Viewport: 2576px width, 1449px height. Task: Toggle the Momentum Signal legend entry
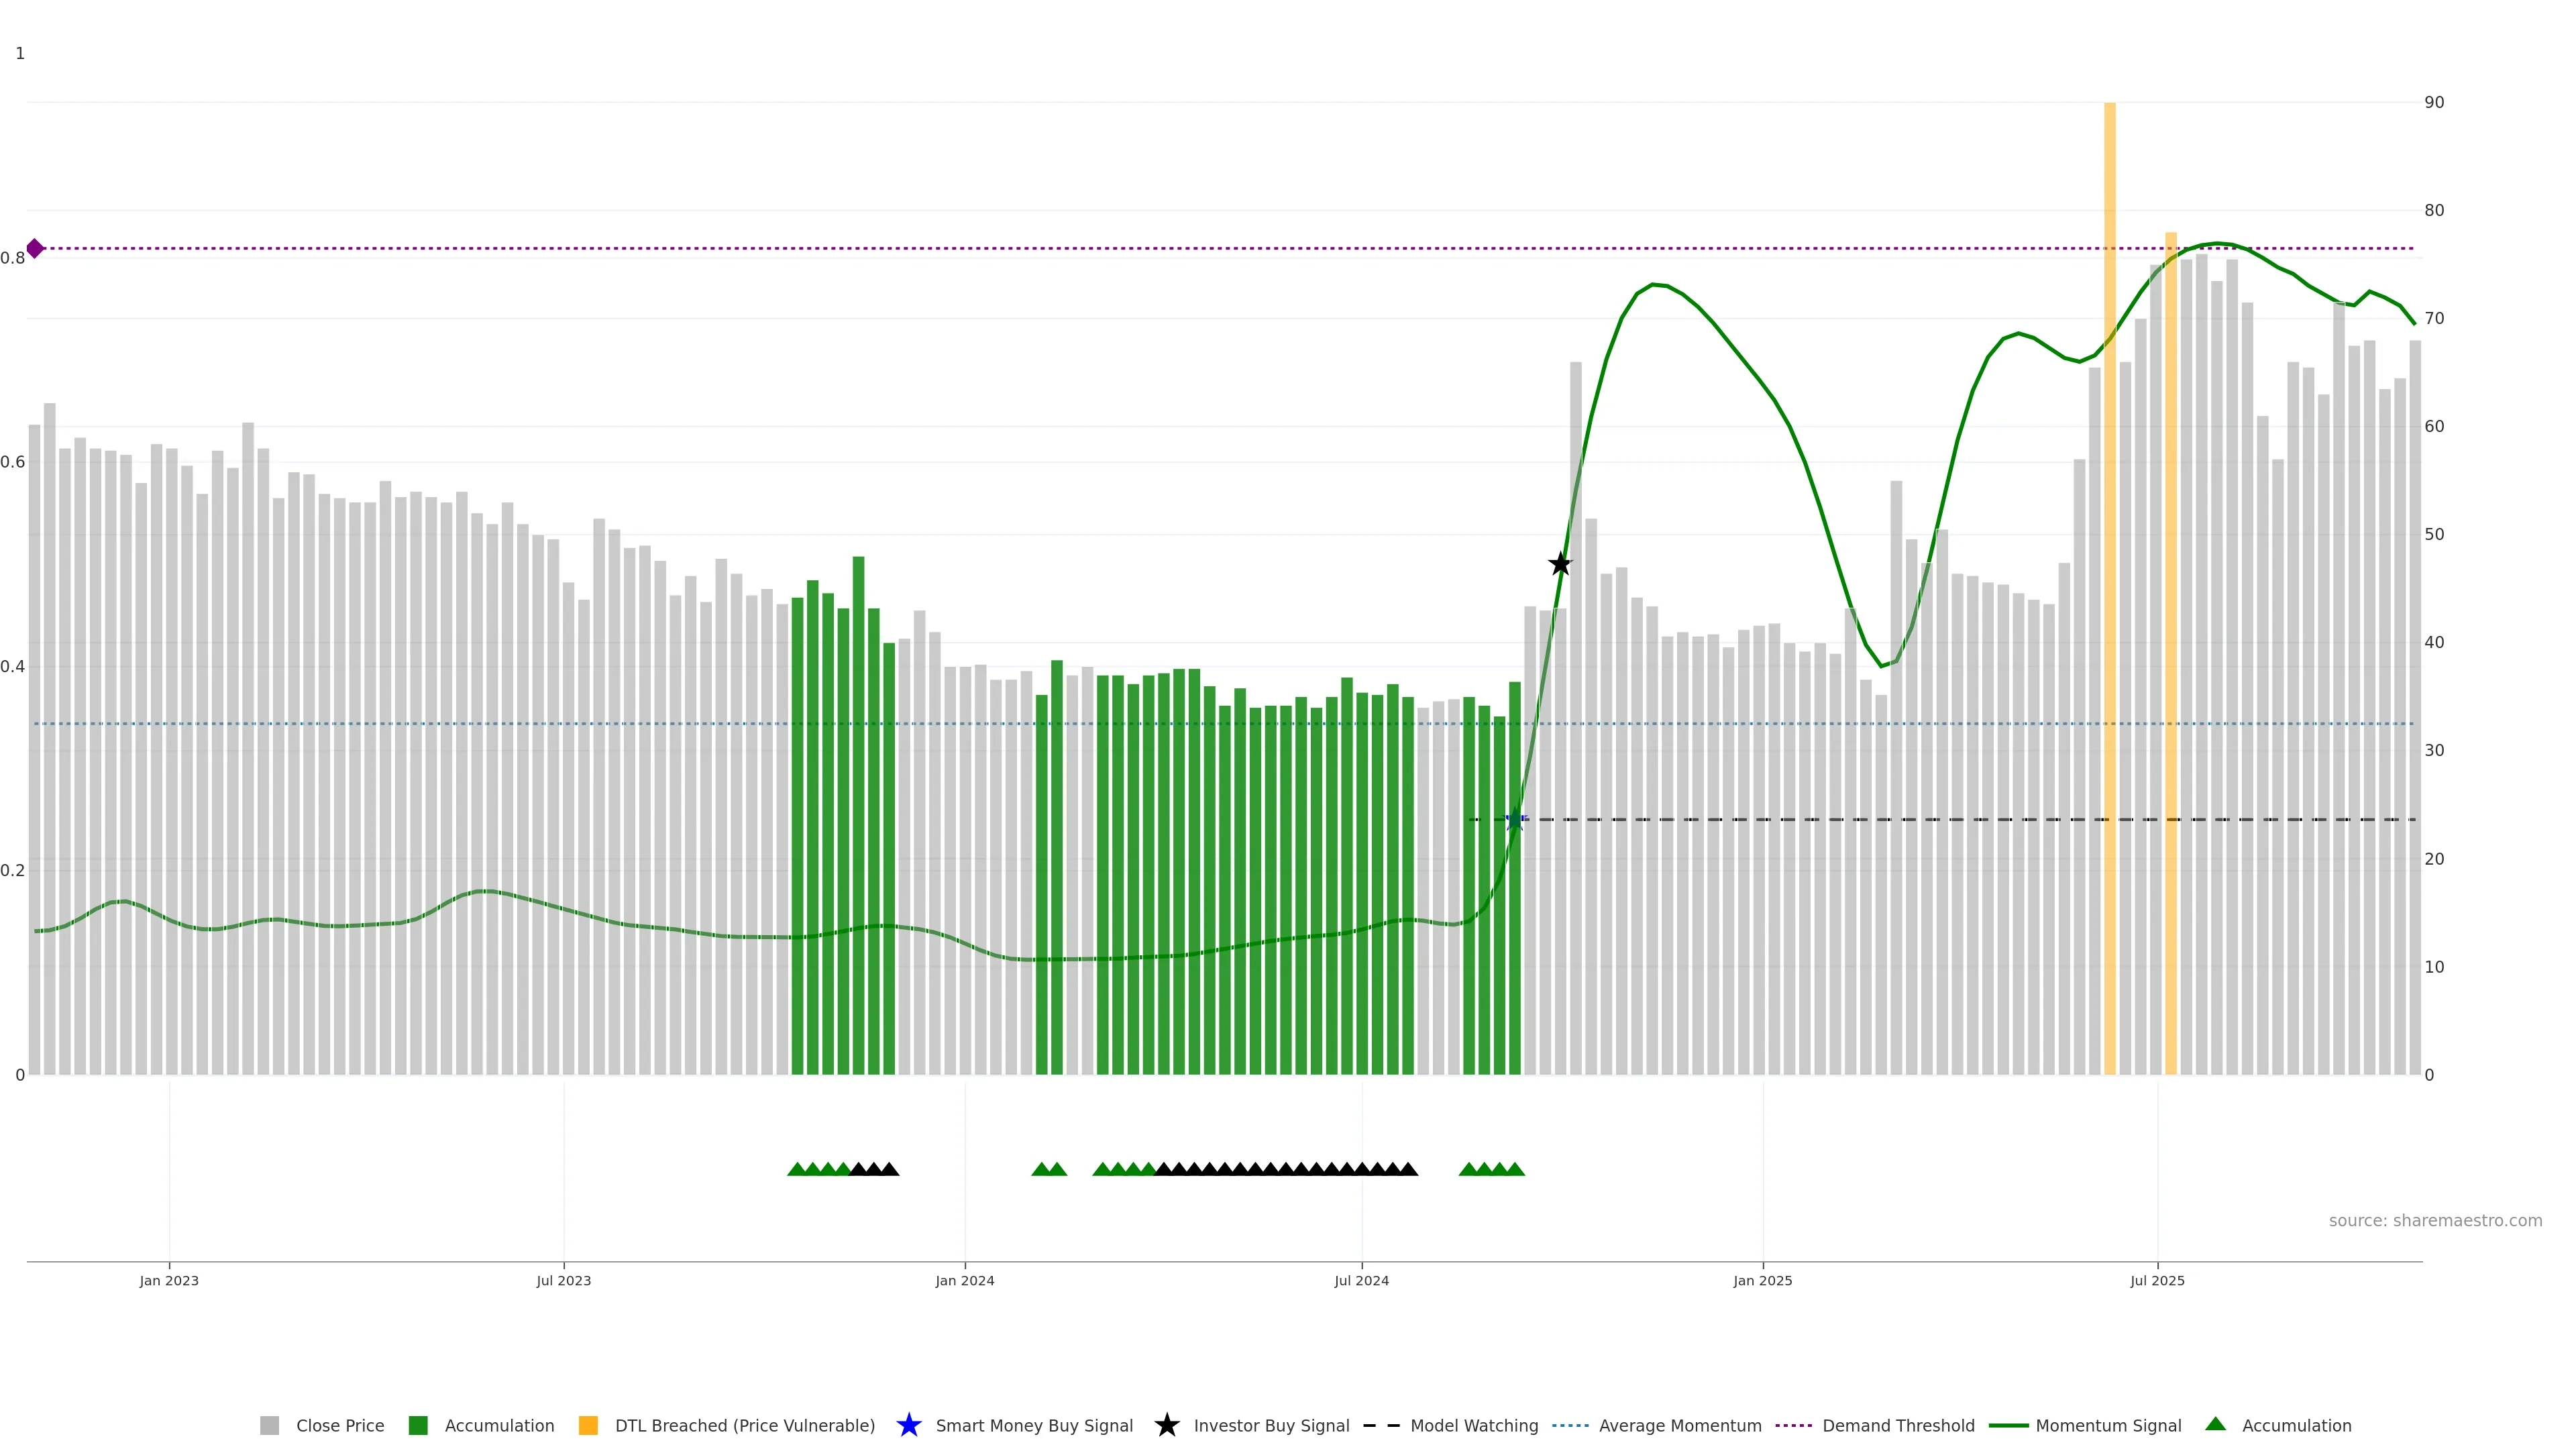click(2107, 1425)
